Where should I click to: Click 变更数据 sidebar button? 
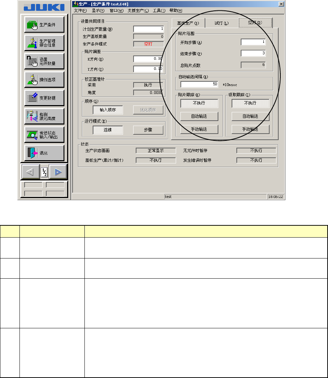[x=44, y=98]
